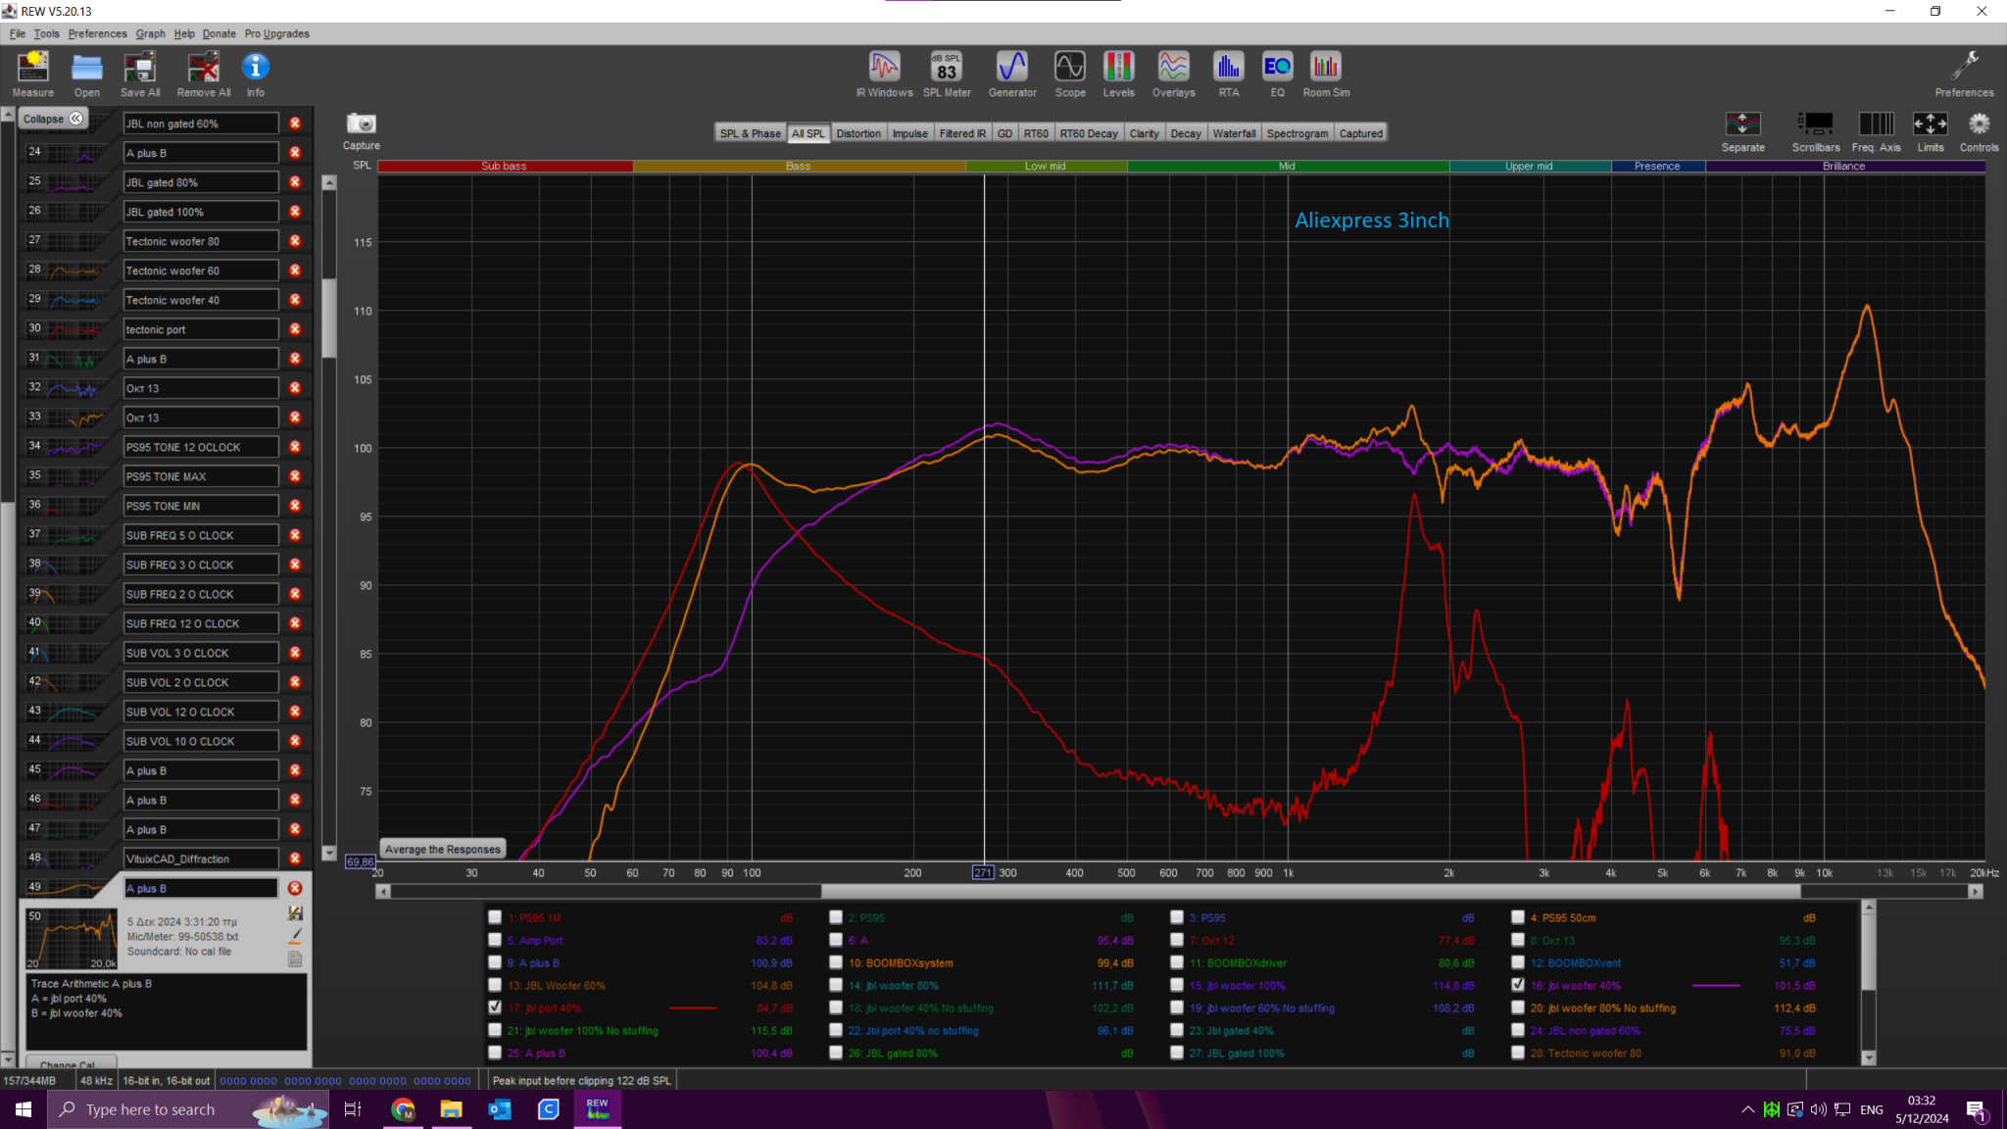Open Chrome from the taskbar

click(x=403, y=1109)
